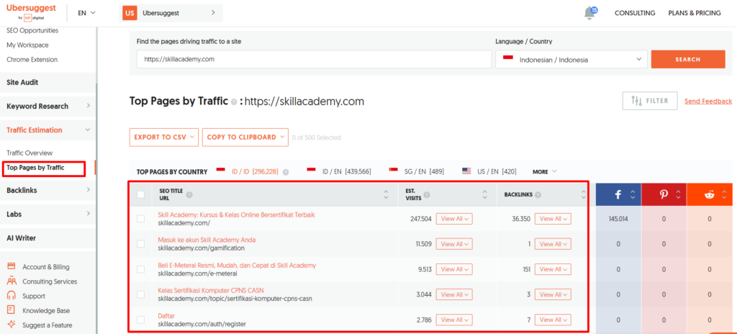Click the Account & Billing card icon
This screenshot has width=737, height=334.
[x=12, y=267]
